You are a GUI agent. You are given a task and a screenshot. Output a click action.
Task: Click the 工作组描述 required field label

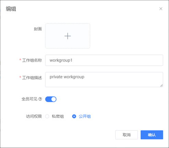[x=32, y=78]
